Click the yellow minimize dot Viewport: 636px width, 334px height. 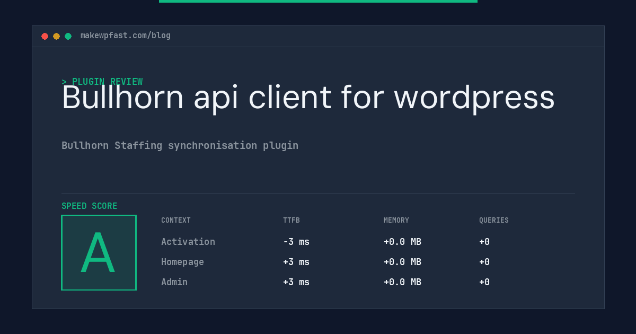click(x=56, y=36)
